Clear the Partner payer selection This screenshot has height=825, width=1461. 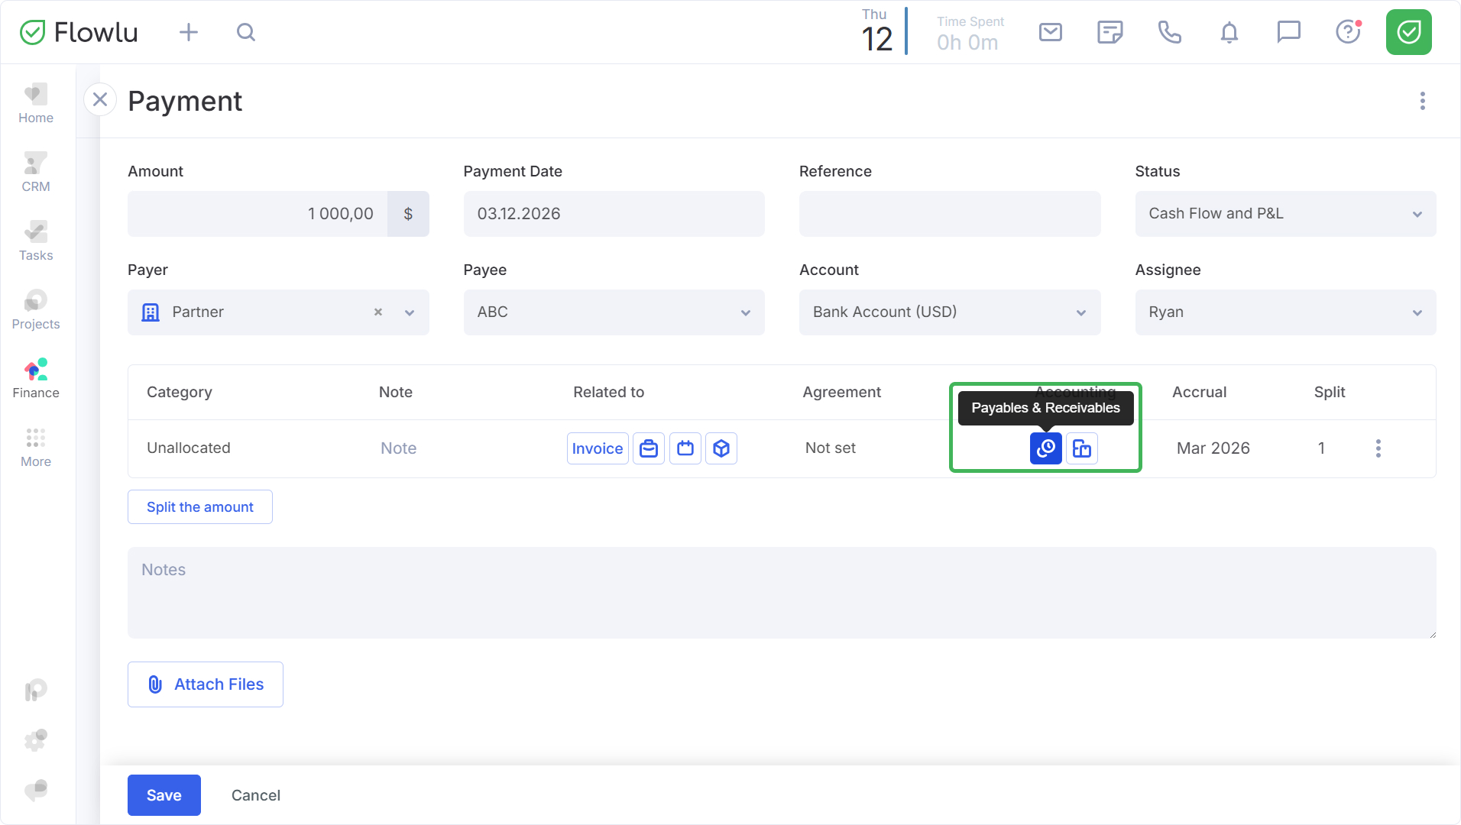pos(378,312)
